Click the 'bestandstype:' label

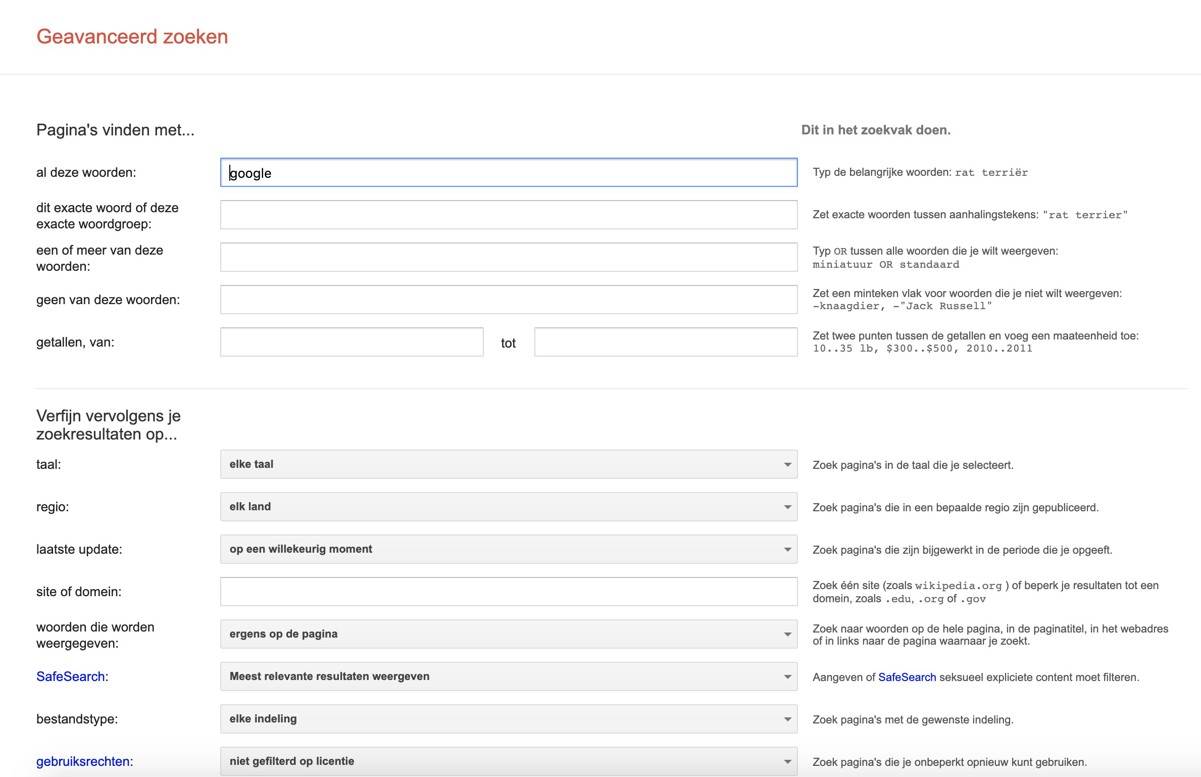77,719
